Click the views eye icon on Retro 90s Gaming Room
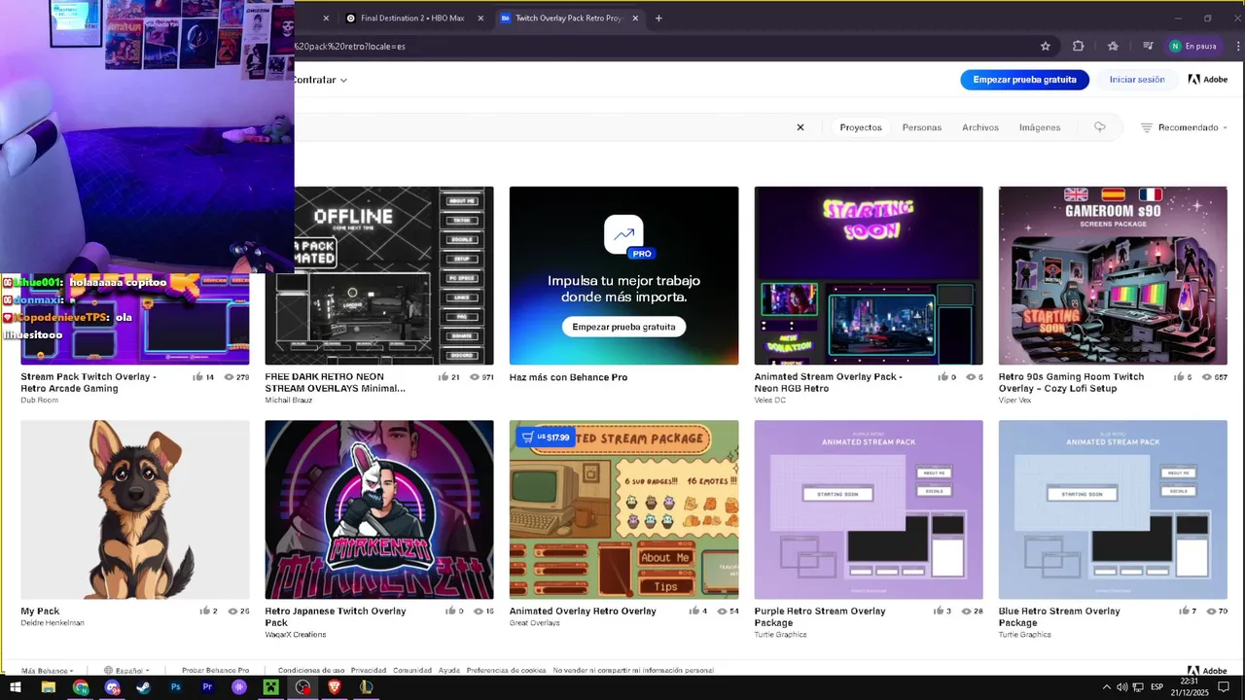 click(1206, 377)
